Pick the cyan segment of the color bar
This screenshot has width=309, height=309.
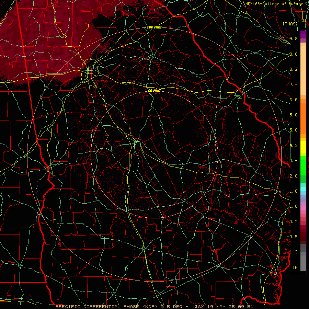click(x=303, y=189)
